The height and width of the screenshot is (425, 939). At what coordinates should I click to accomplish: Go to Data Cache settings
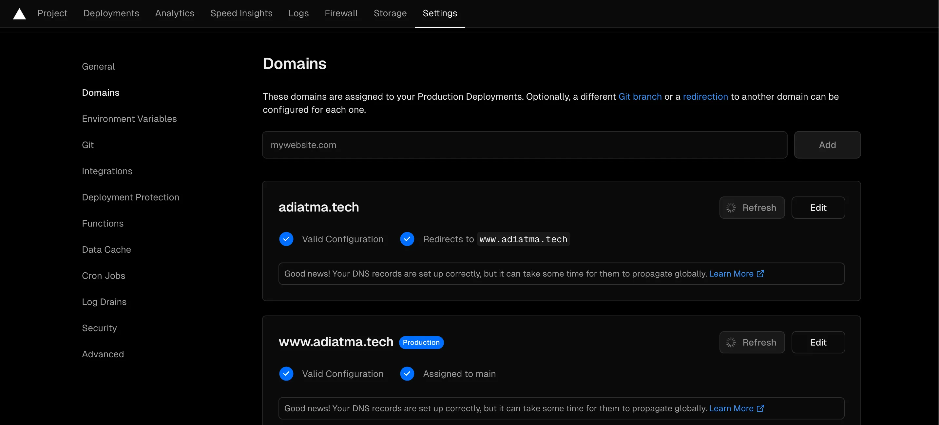click(x=106, y=250)
